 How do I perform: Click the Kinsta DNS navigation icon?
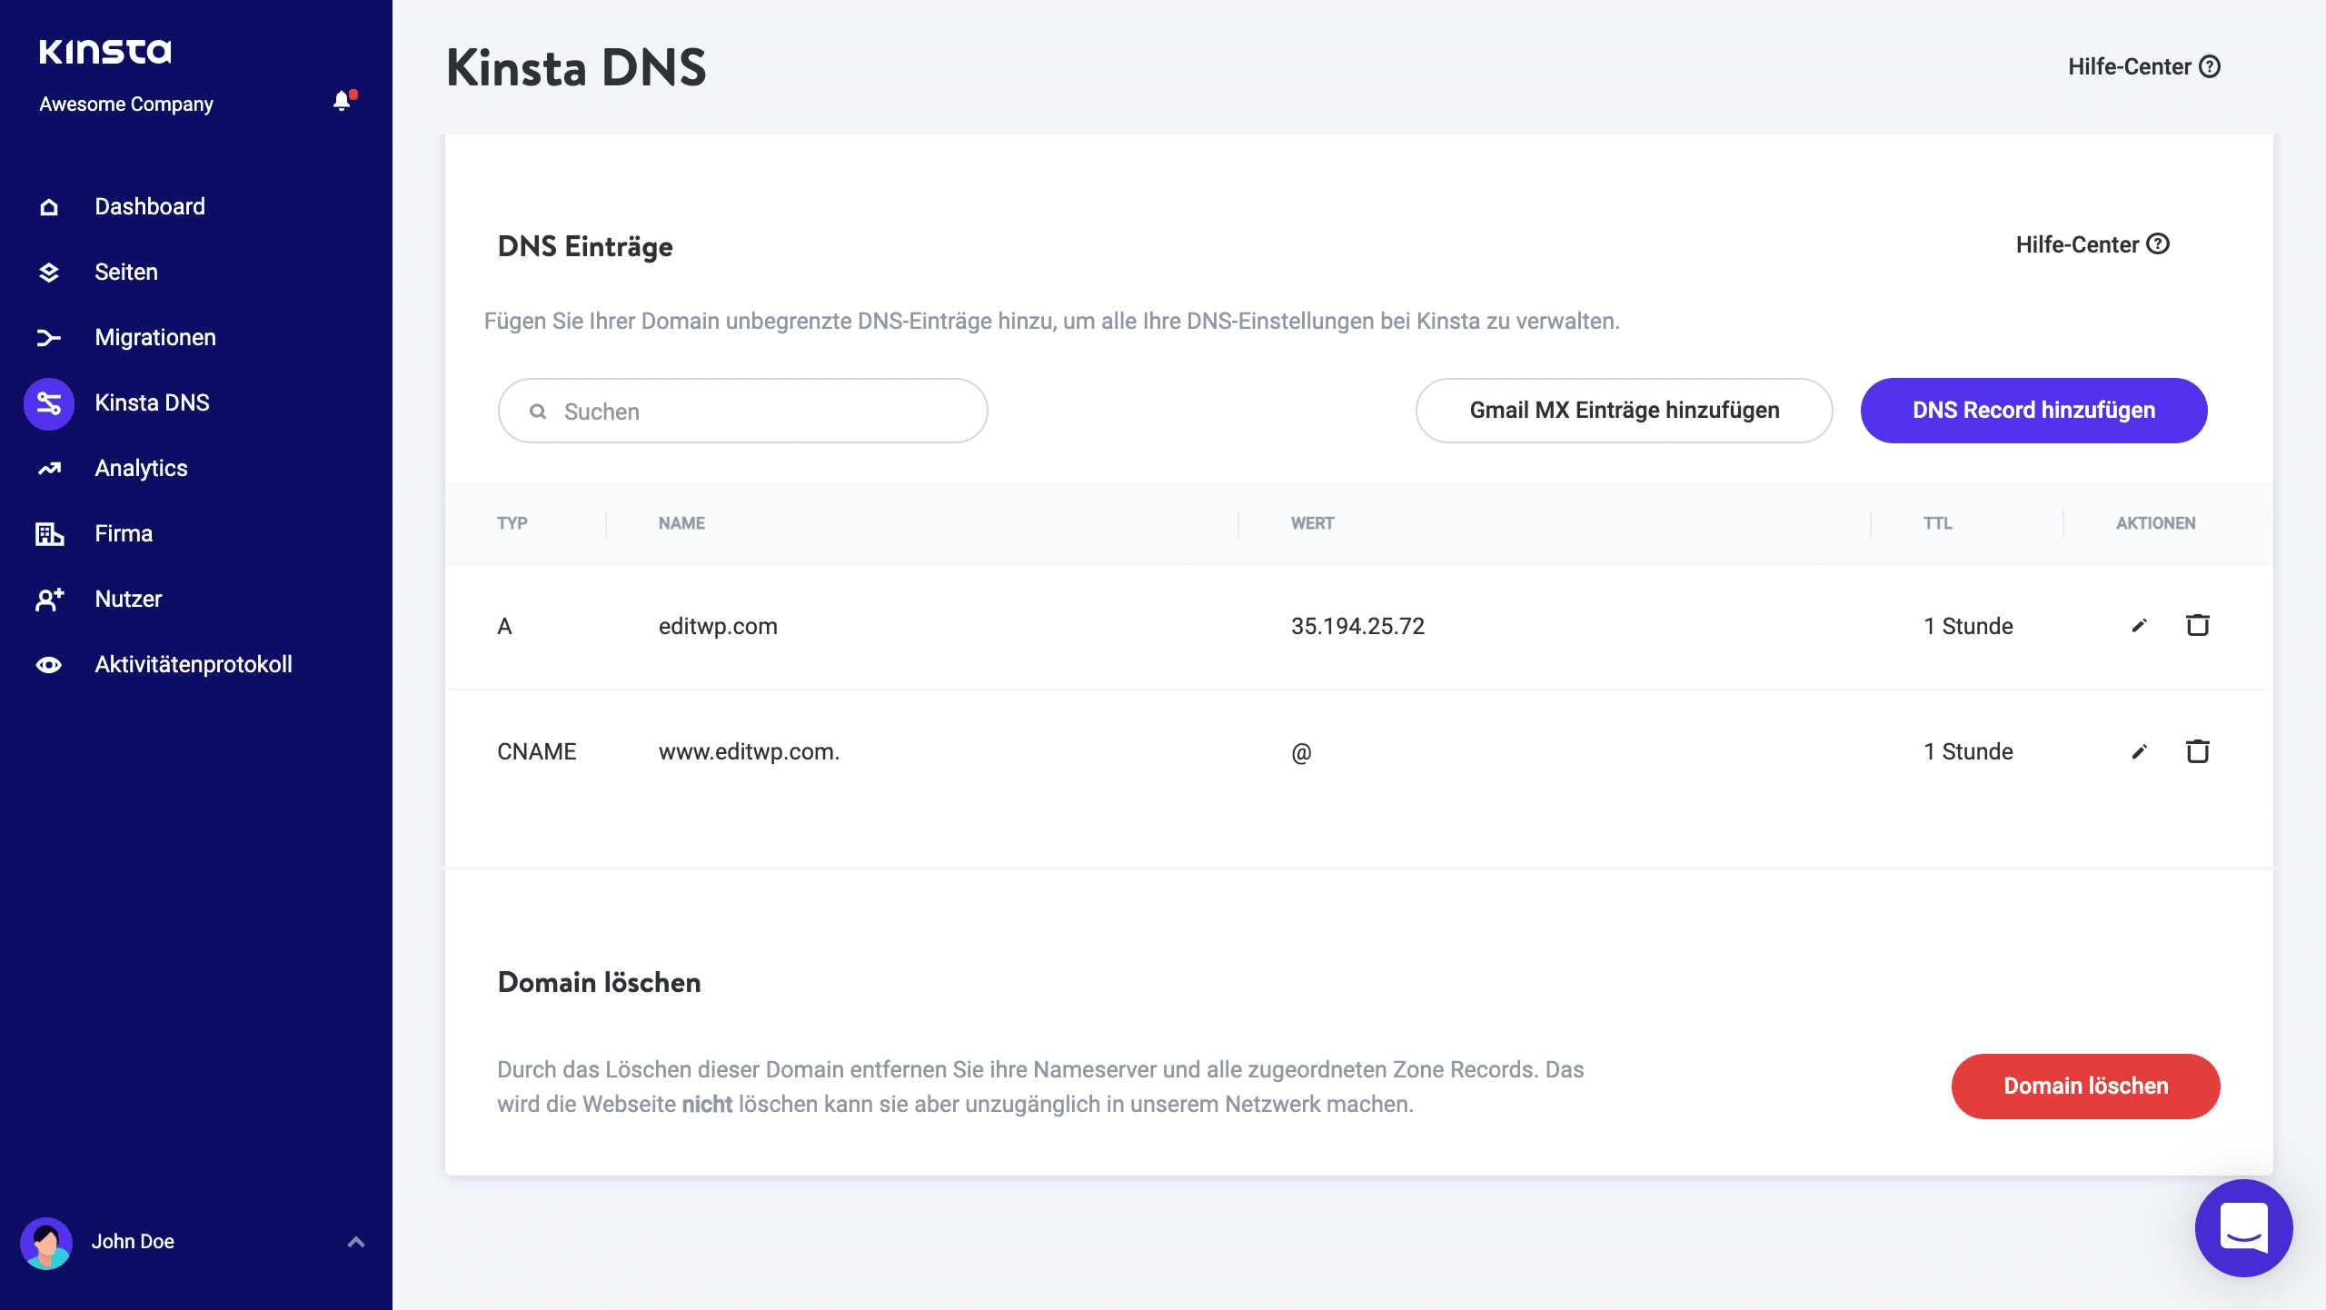46,402
